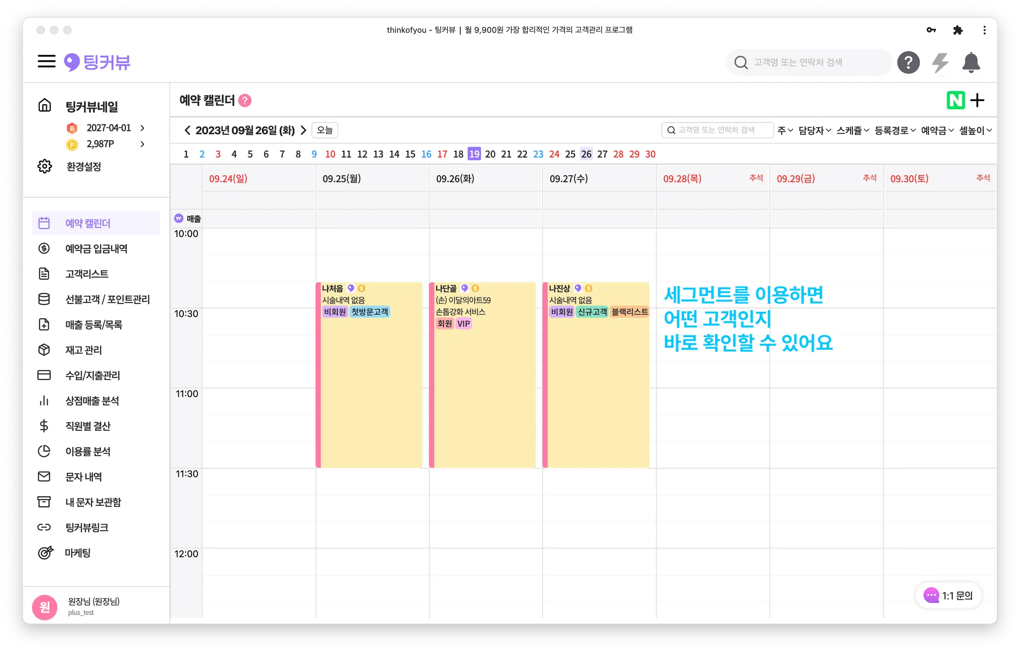Expand the 2,987P points chevron
Screen dimensions: 1020x652
coord(142,144)
